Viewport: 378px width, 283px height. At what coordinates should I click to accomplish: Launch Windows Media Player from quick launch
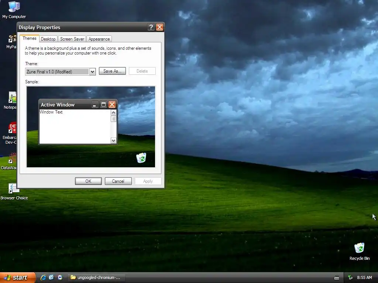(60, 277)
